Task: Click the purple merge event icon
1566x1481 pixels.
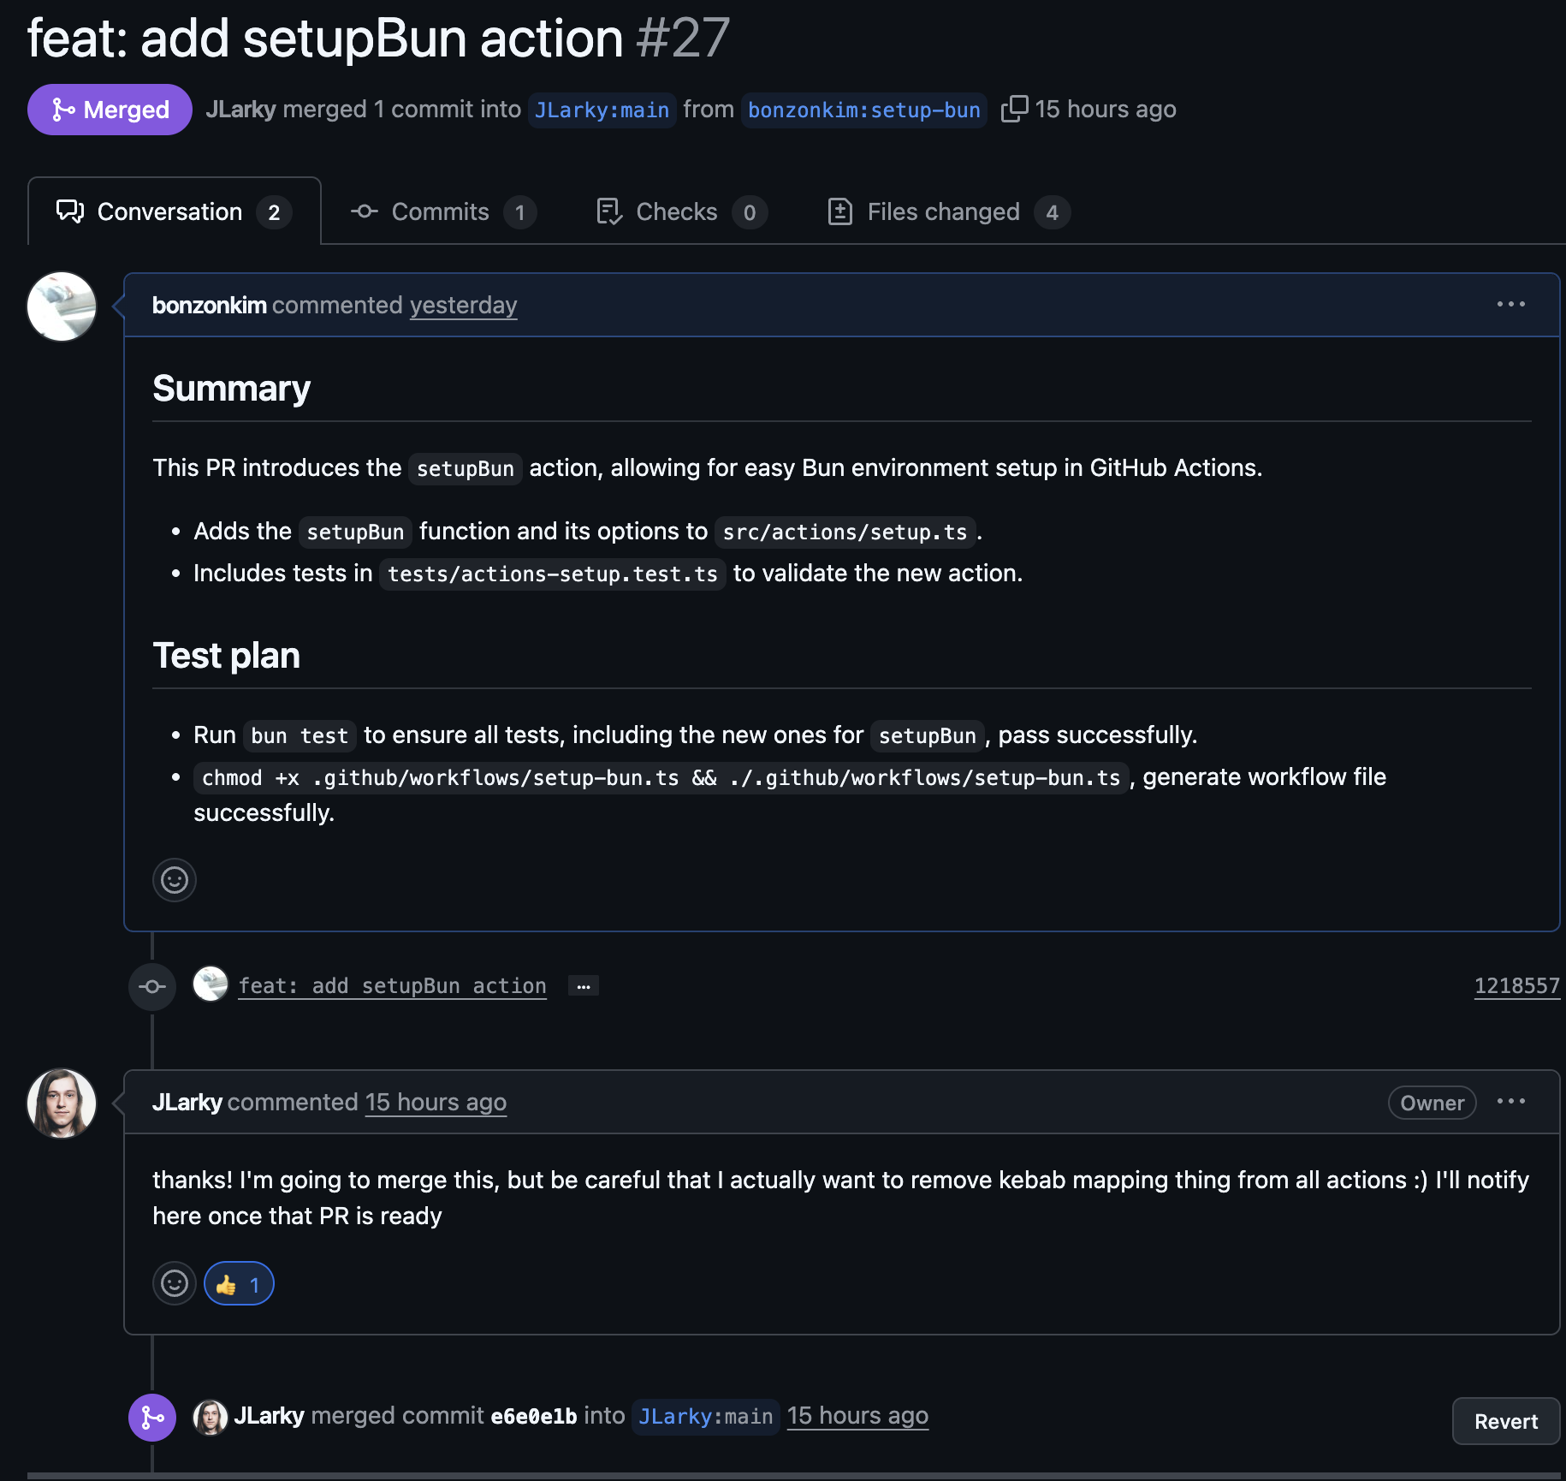Action: [x=152, y=1418]
